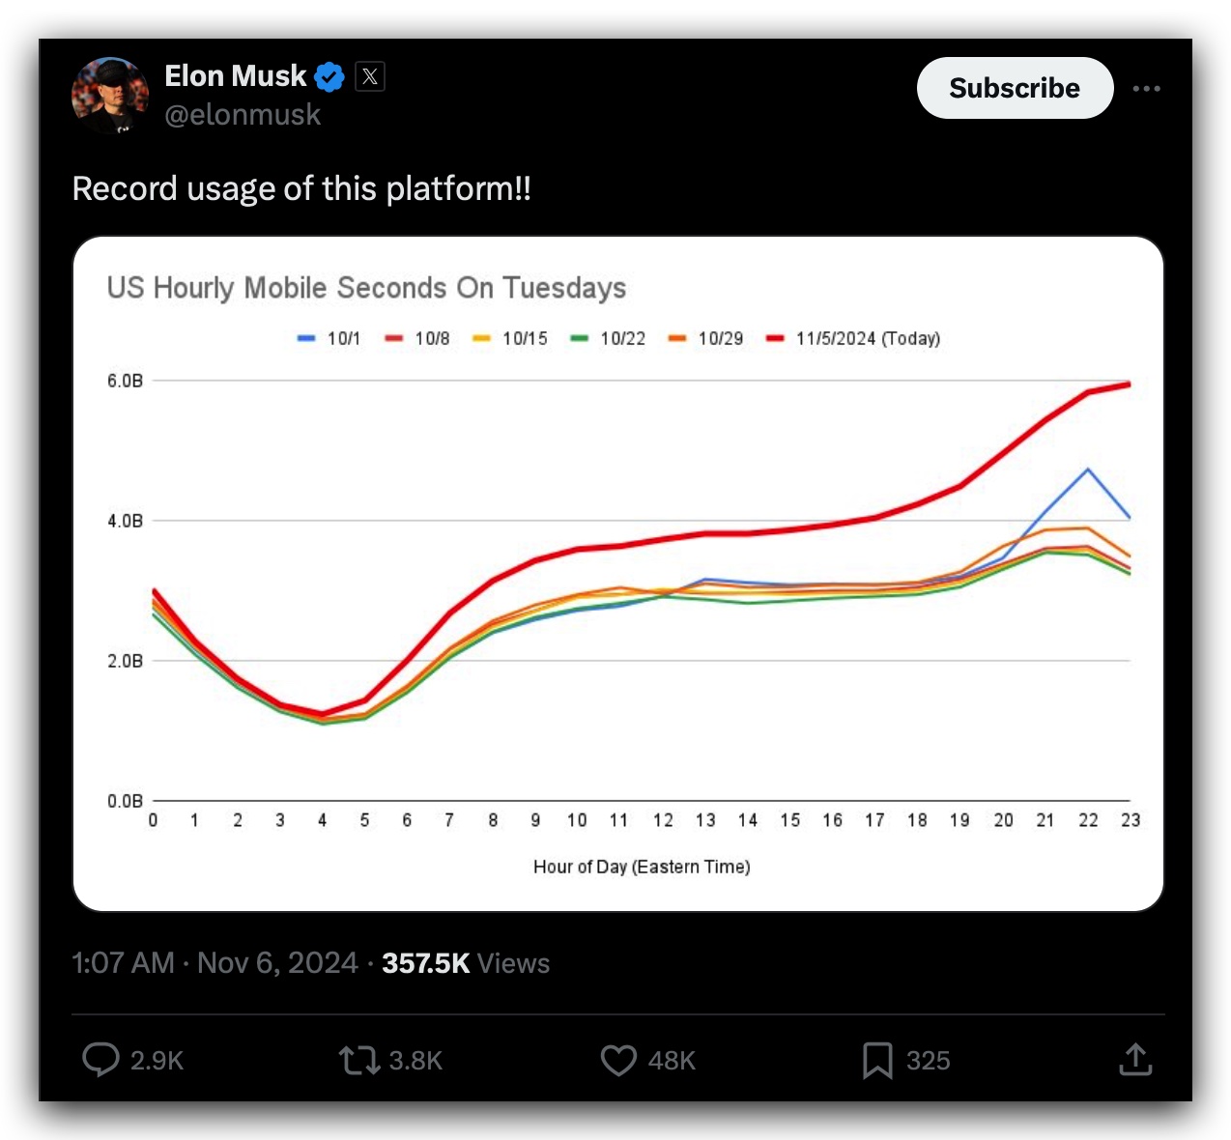Click the Nov 6, 2024 timestamp
Image resolution: width=1231 pixels, height=1140 pixels.
277,963
